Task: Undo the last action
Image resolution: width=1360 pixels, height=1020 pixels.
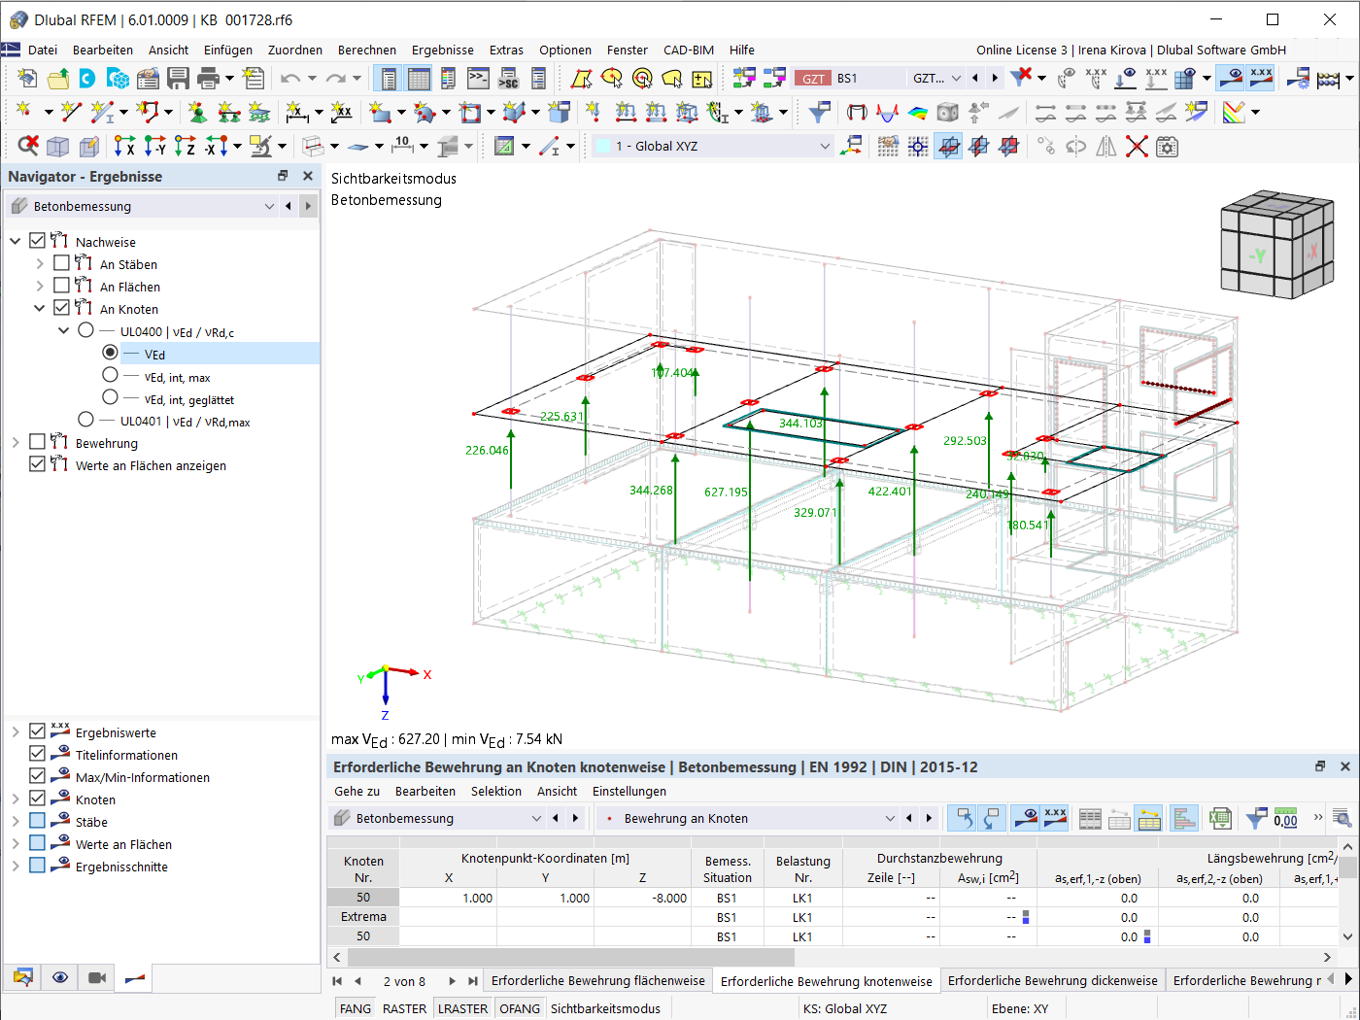Action: (290, 79)
